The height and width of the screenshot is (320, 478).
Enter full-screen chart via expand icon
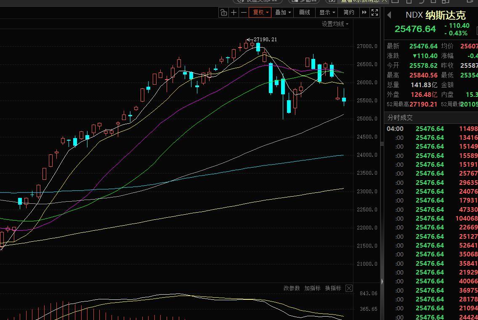click(374, 13)
